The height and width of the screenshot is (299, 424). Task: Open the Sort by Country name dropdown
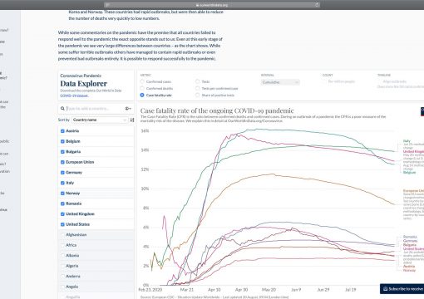100,120
